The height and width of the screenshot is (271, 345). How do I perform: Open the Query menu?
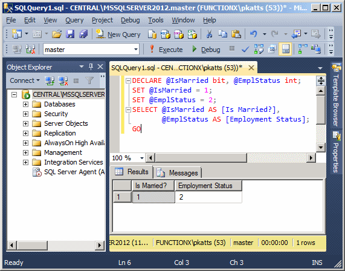click(74, 20)
